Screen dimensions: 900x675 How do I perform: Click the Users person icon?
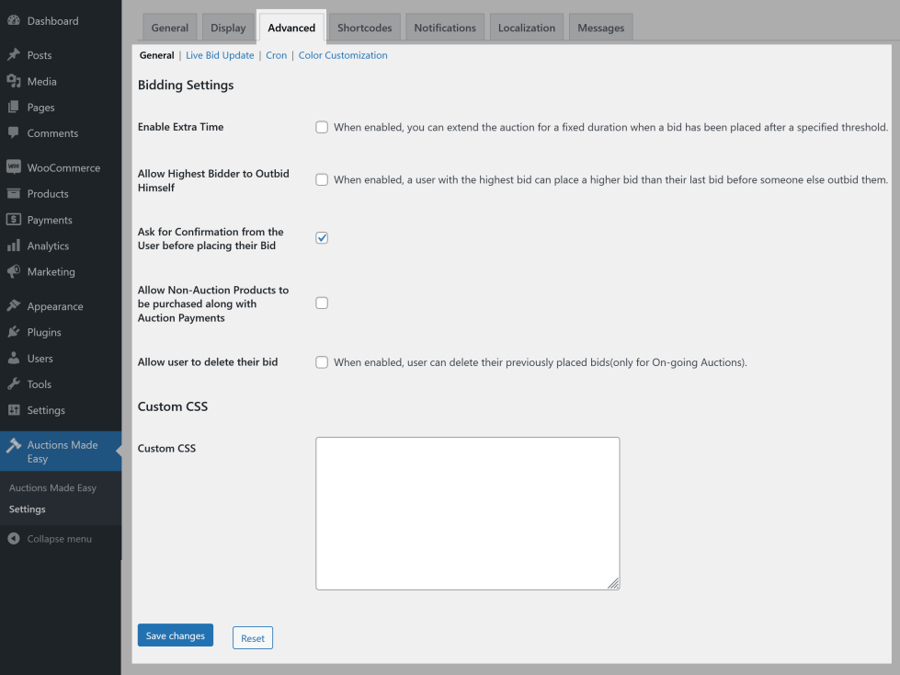point(14,358)
